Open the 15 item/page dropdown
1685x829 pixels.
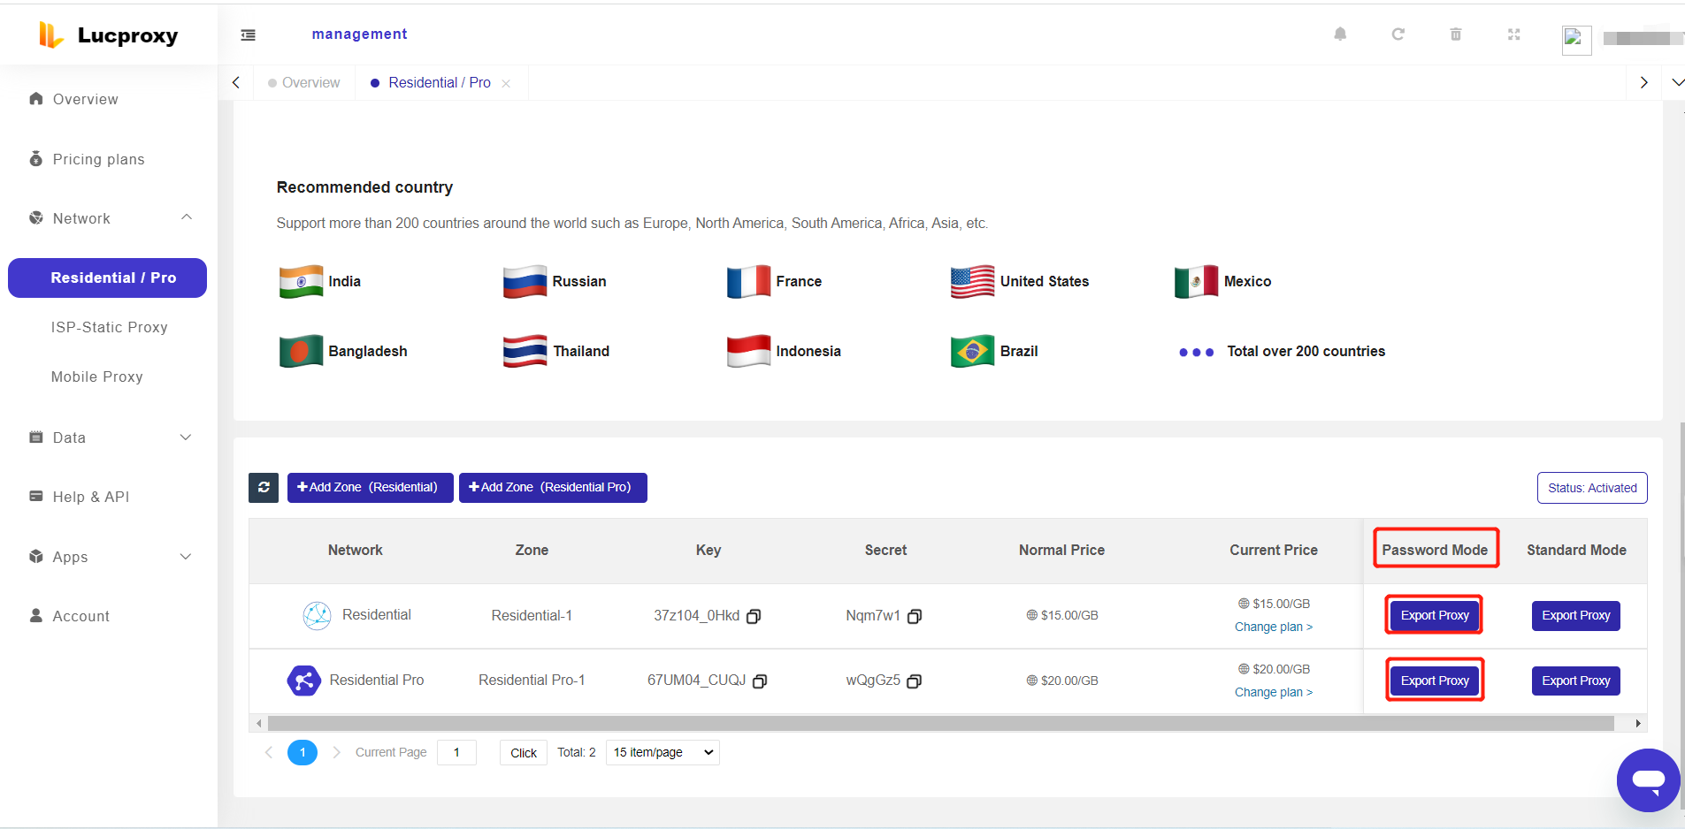click(663, 752)
